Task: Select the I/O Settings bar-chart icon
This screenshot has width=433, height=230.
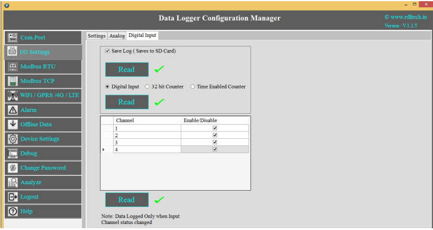Action: pos(12,52)
